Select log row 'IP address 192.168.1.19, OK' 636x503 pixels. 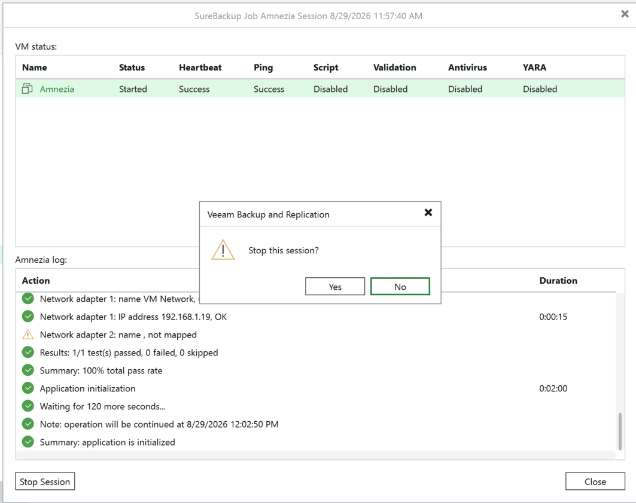315,317
